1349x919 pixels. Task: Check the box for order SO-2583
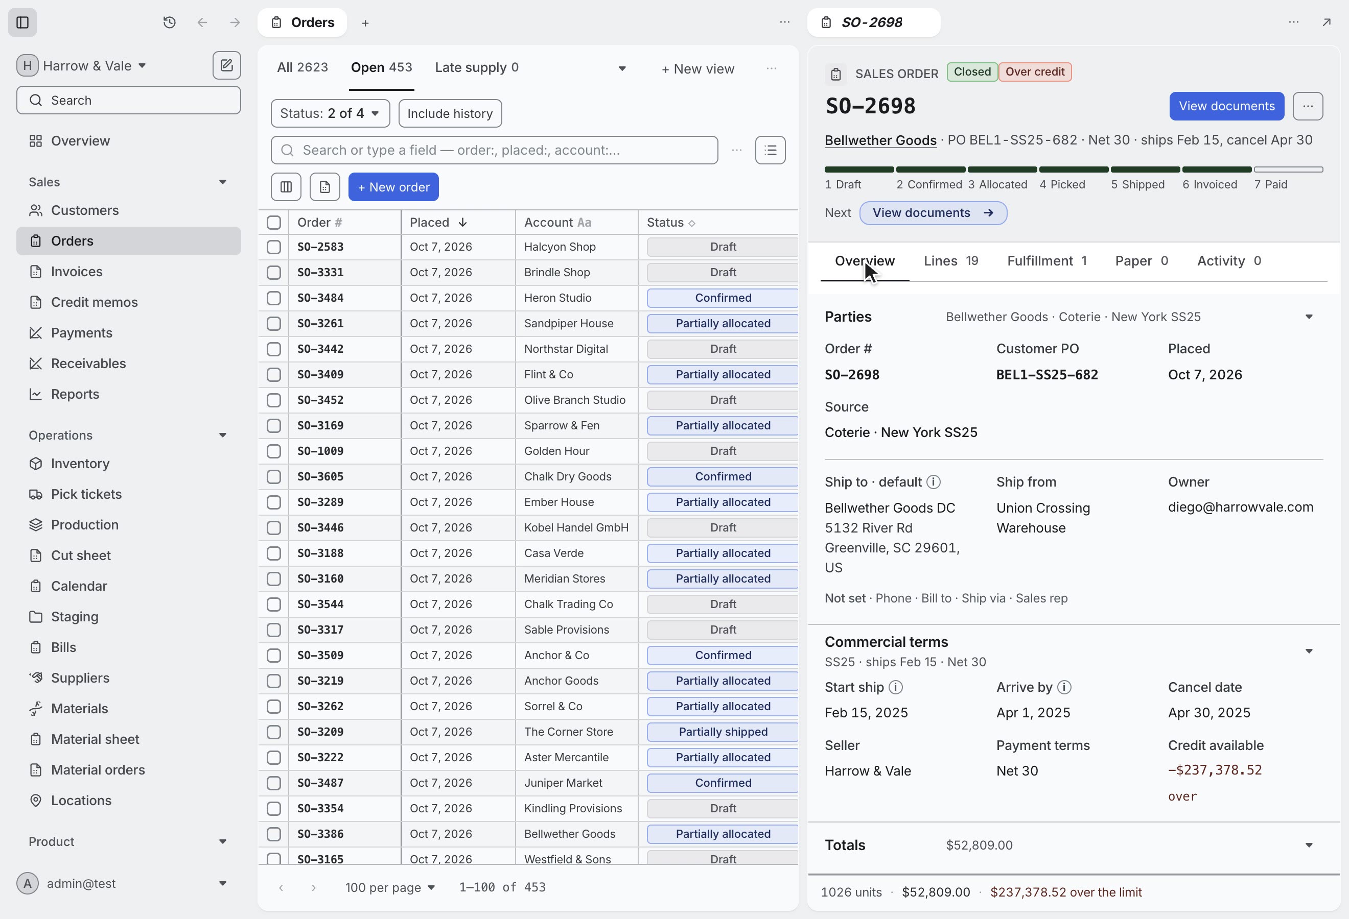coord(274,247)
